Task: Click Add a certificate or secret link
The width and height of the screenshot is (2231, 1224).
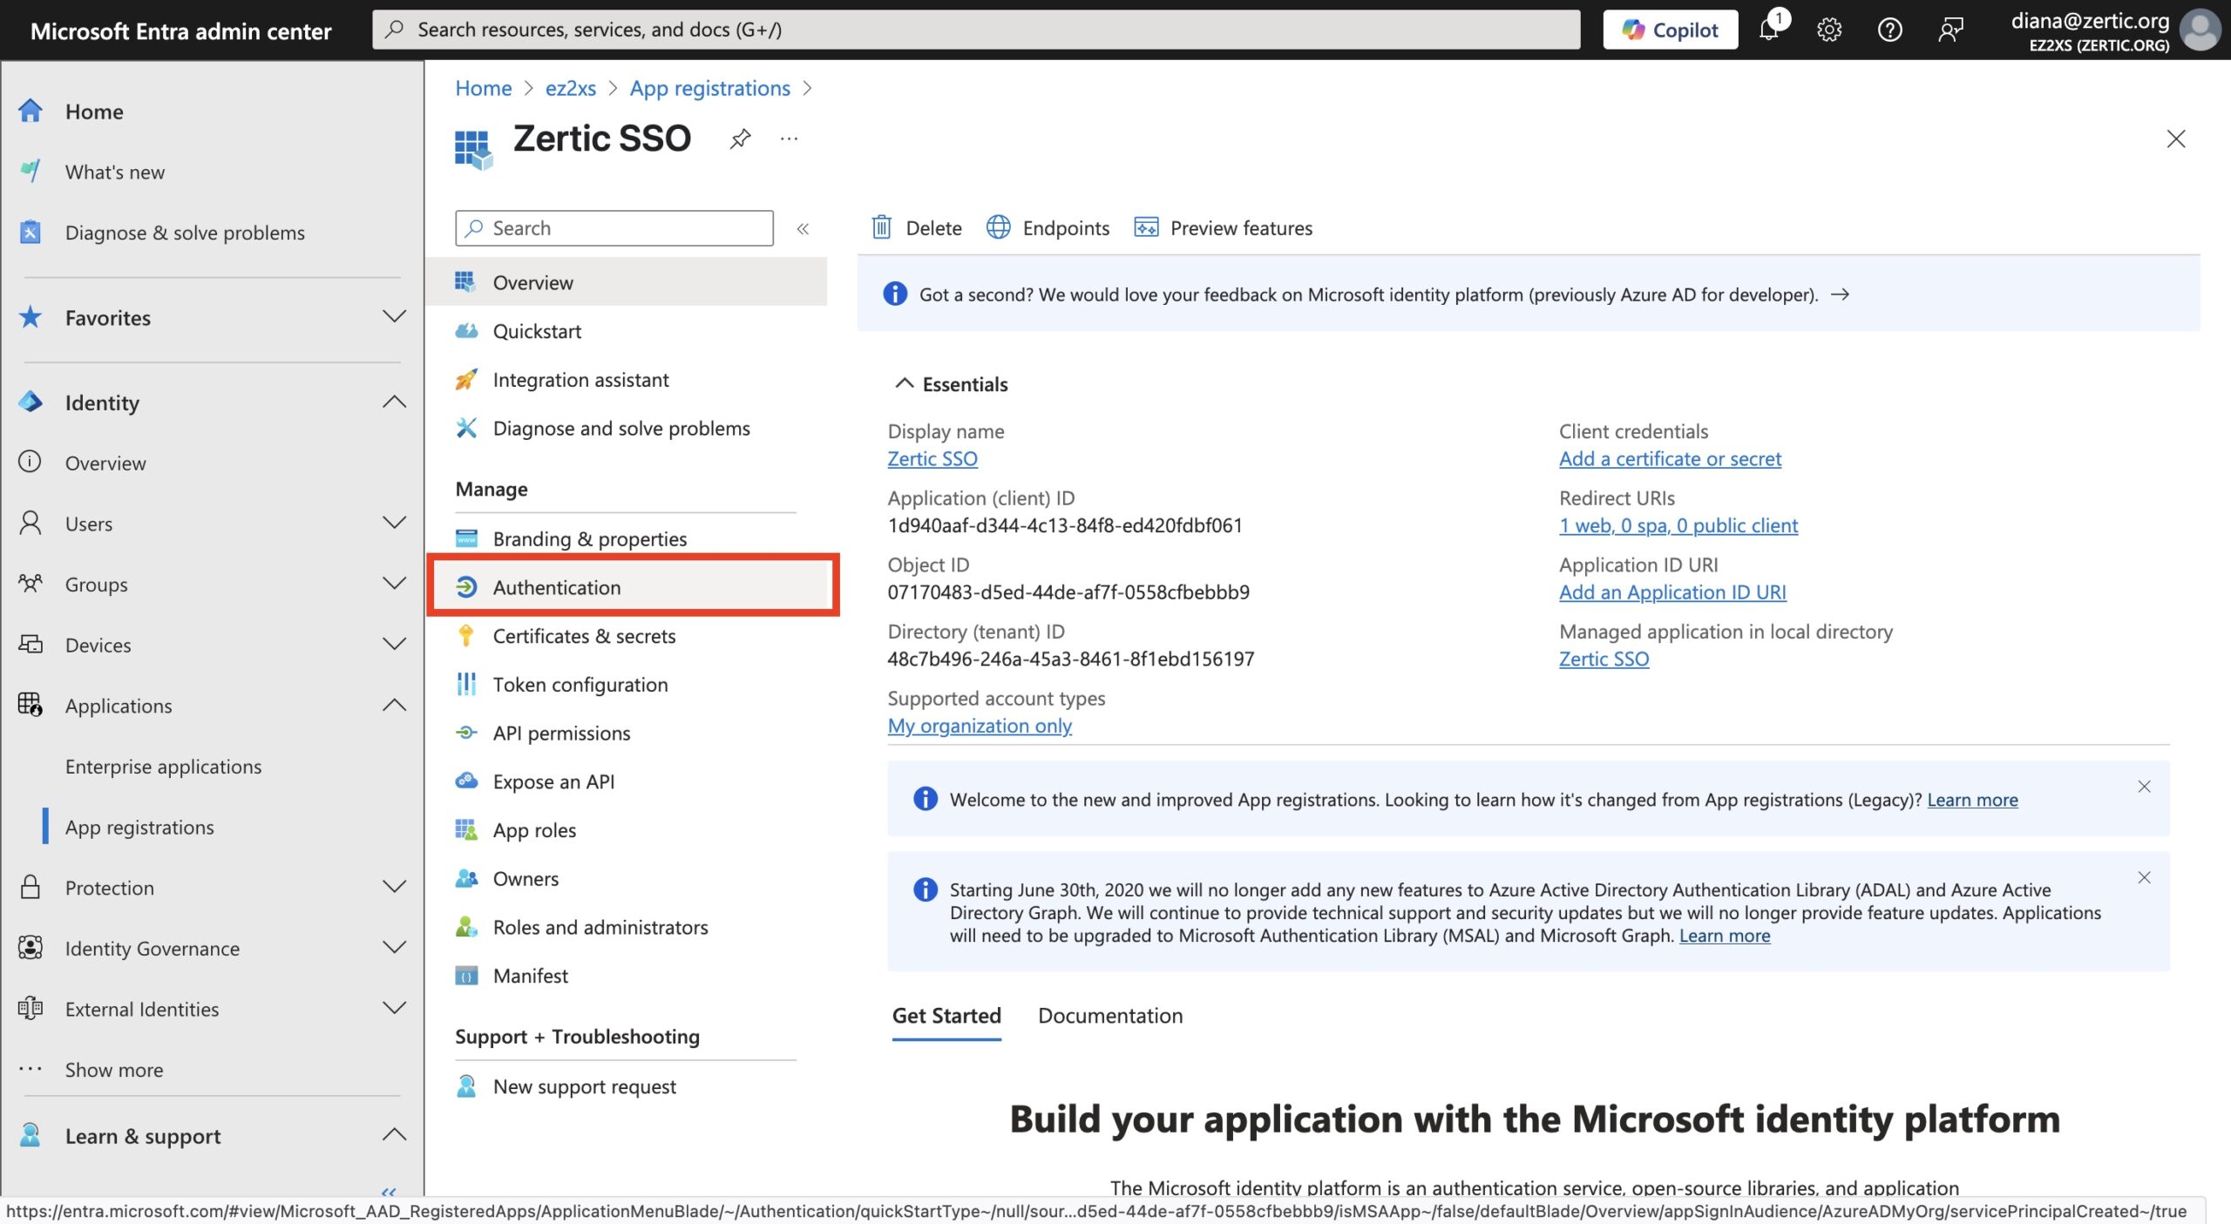Action: [x=1670, y=459]
